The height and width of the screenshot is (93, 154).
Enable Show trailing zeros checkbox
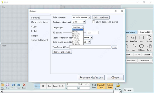pos(93,22)
